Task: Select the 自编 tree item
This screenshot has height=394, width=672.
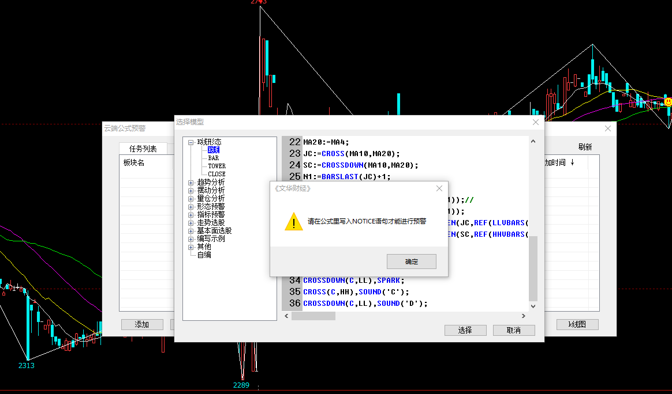Action: [x=204, y=255]
